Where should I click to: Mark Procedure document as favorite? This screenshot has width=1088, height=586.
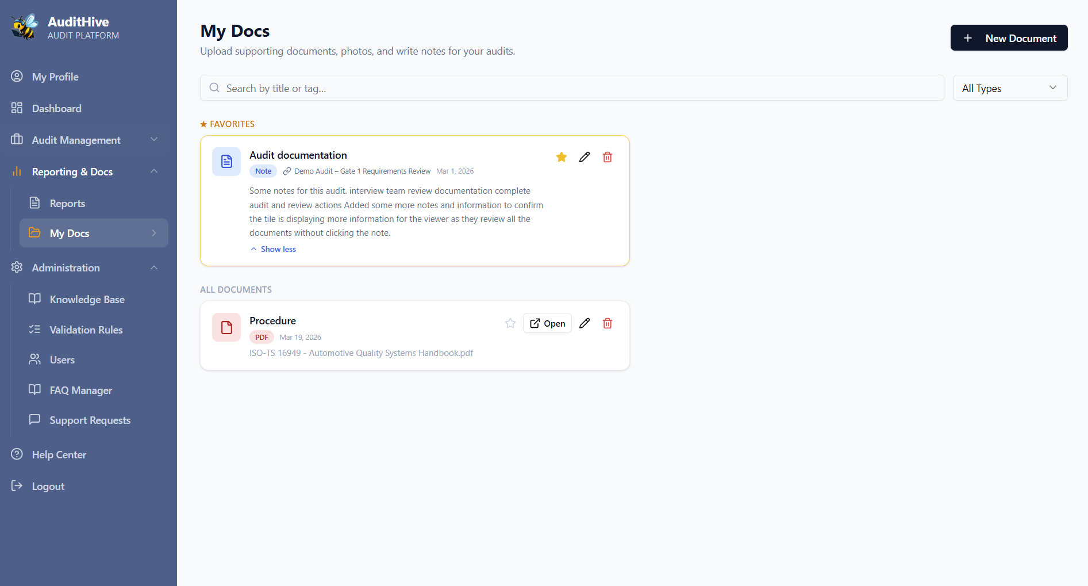point(510,323)
